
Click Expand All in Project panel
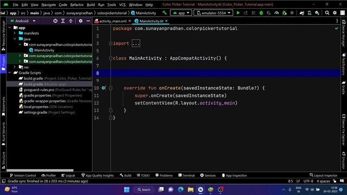coord(63,21)
